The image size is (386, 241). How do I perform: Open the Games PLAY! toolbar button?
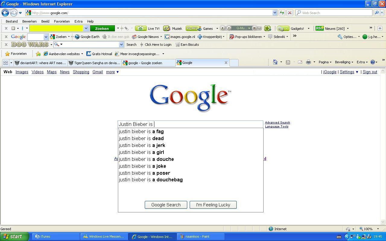coord(199,28)
